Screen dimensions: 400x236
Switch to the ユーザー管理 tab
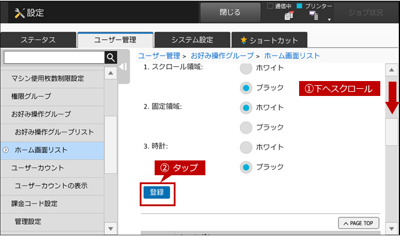[115, 40]
